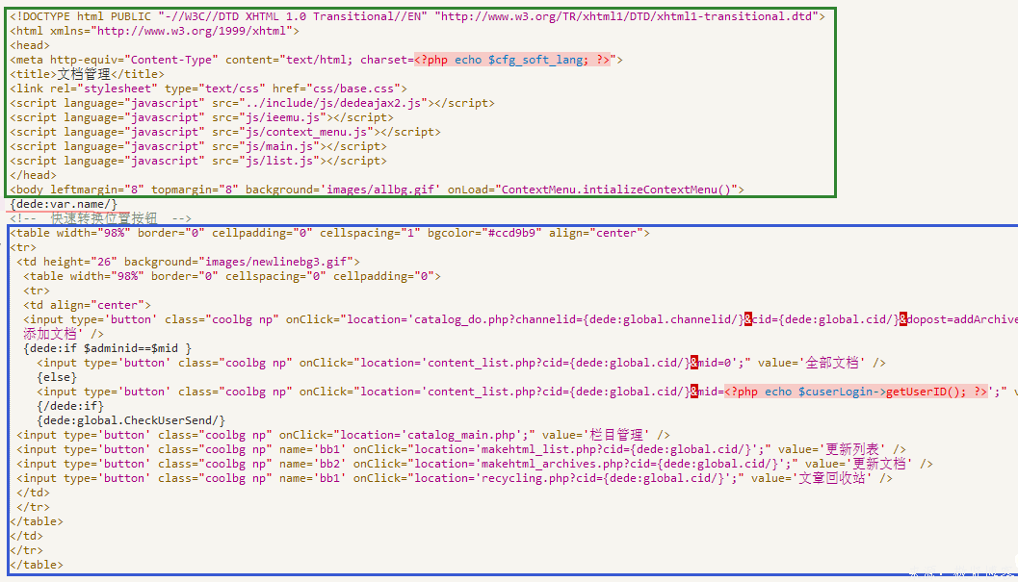This screenshot has width=1018, height=582.
Task: Click the td line with newlinebg3.gif background
Action: 188,262
